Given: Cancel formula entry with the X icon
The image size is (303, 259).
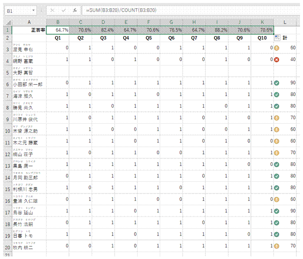Looking at the screenshot, I should tap(52, 10).
